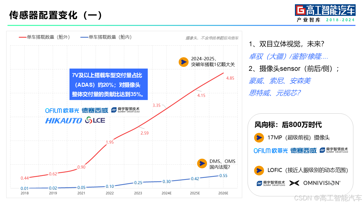Click the 1、双目立体视觉，未来？line

pyautogui.click(x=287, y=44)
